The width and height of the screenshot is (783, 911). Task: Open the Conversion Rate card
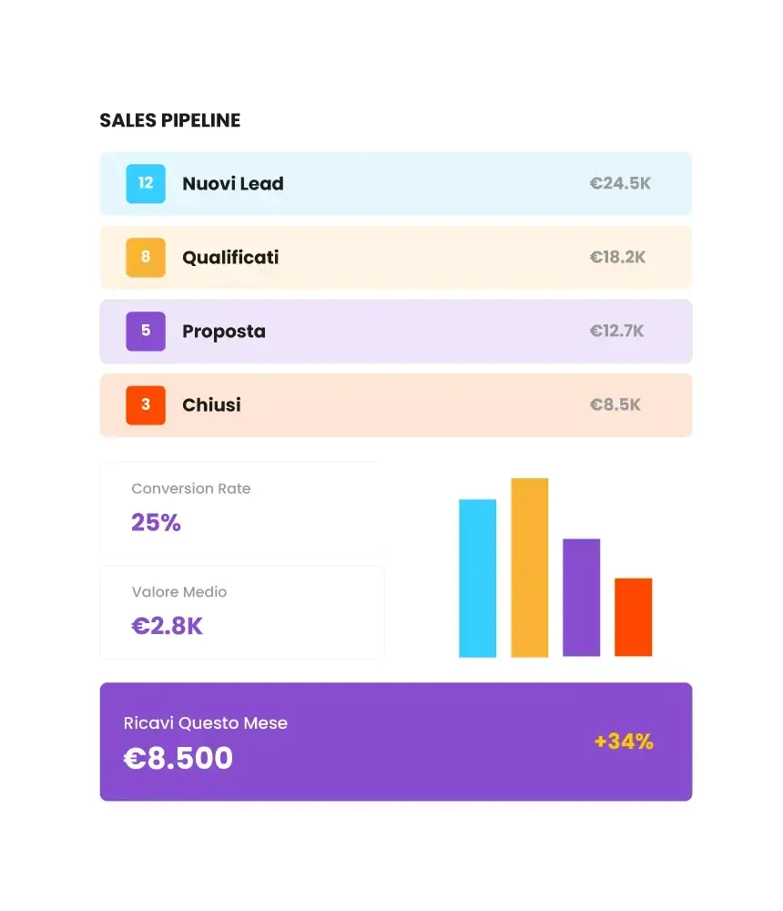click(x=242, y=509)
